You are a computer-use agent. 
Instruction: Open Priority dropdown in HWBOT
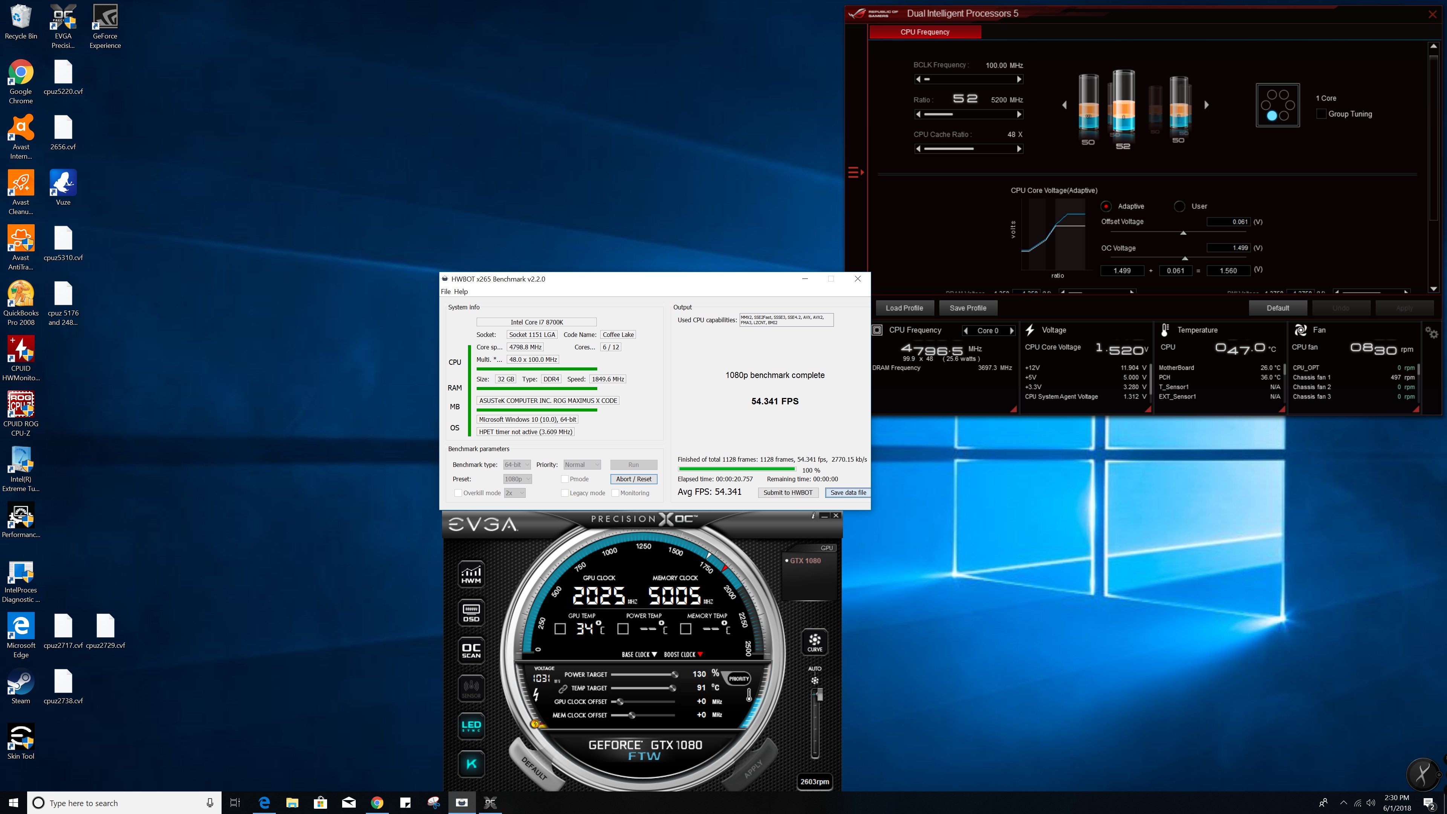[x=582, y=465]
